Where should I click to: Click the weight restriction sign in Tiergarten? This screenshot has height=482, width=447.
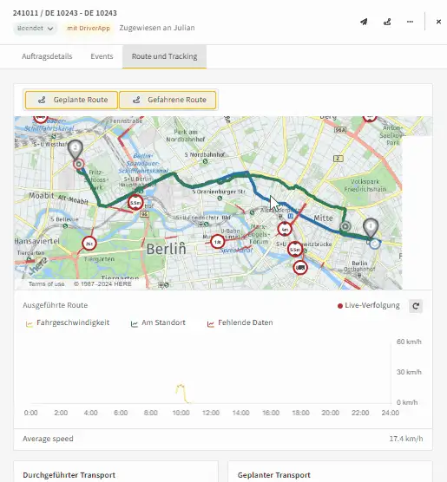[89, 244]
